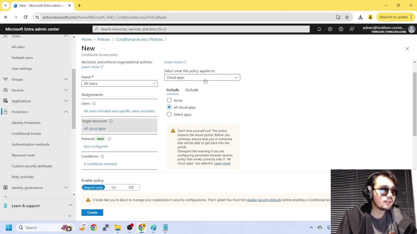417x234 pixels.
Task: Show hidden system tray icons
Action: tap(311, 227)
